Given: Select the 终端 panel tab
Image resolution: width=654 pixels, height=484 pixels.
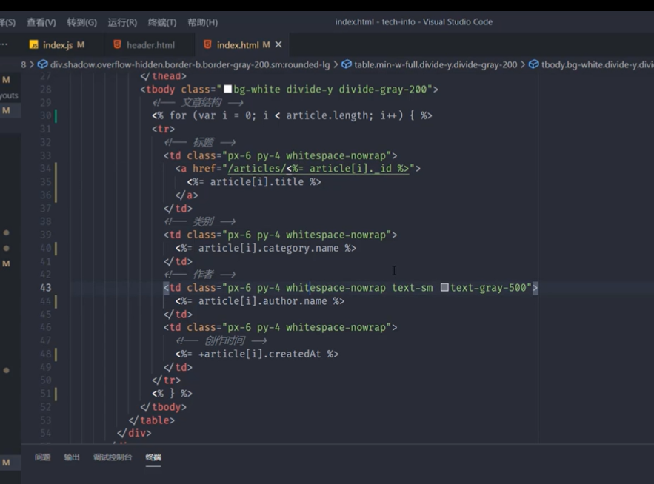Looking at the screenshot, I should [x=153, y=457].
